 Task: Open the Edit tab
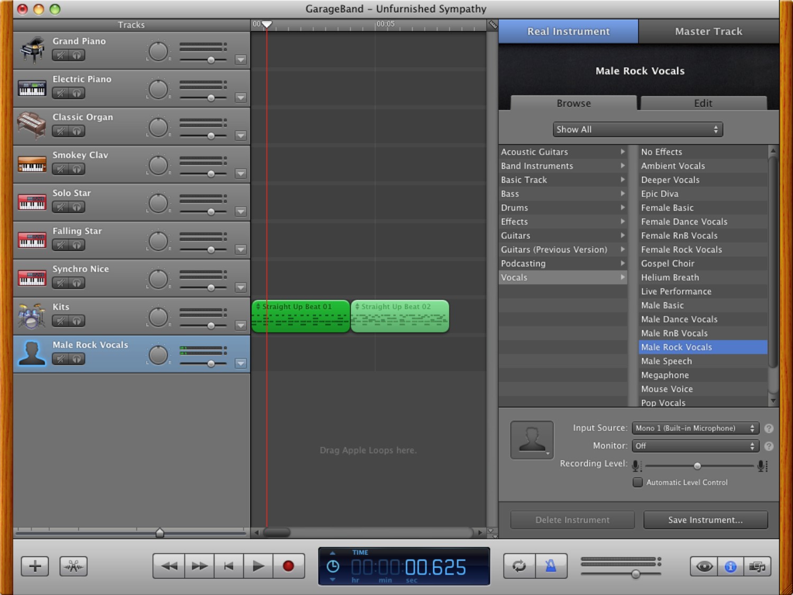[x=703, y=103]
